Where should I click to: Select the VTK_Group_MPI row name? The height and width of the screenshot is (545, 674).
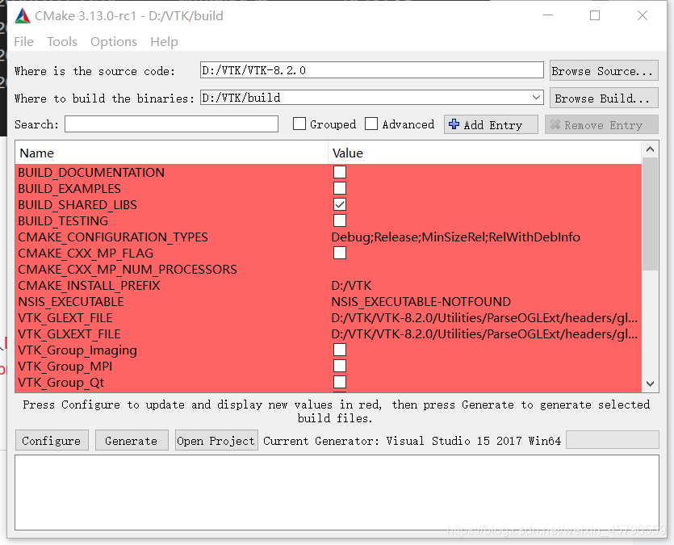65,367
